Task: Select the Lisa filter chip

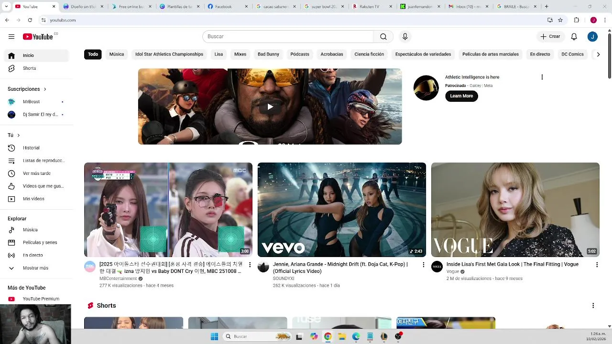Action: 219,54
